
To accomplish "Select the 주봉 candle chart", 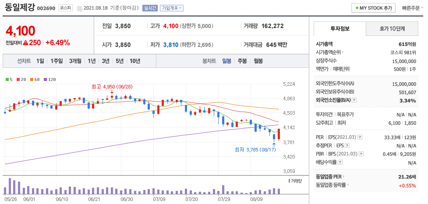I will pyautogui.click(x=242, y=61).
